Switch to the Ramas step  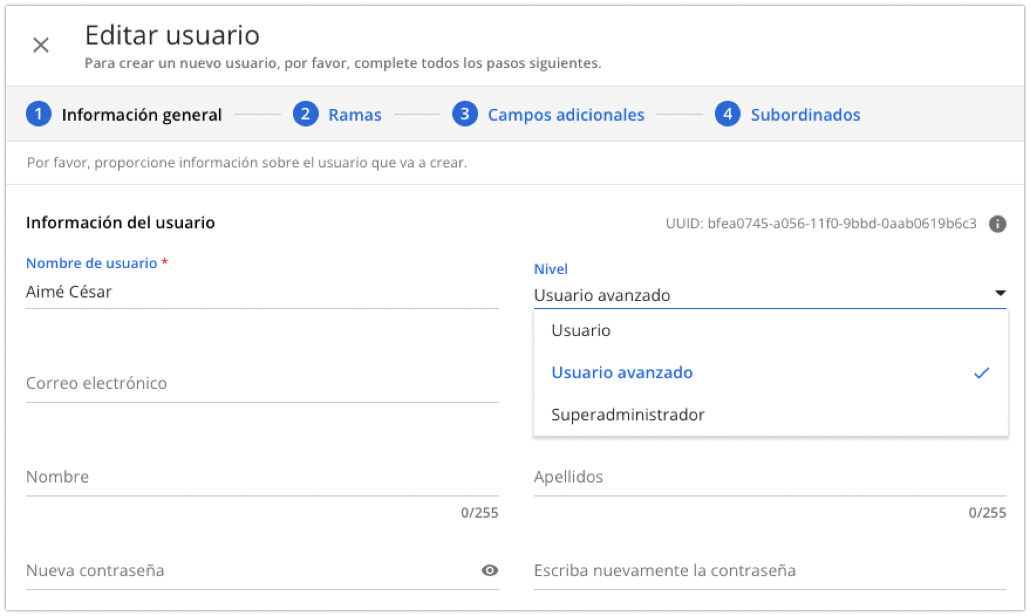354,115
